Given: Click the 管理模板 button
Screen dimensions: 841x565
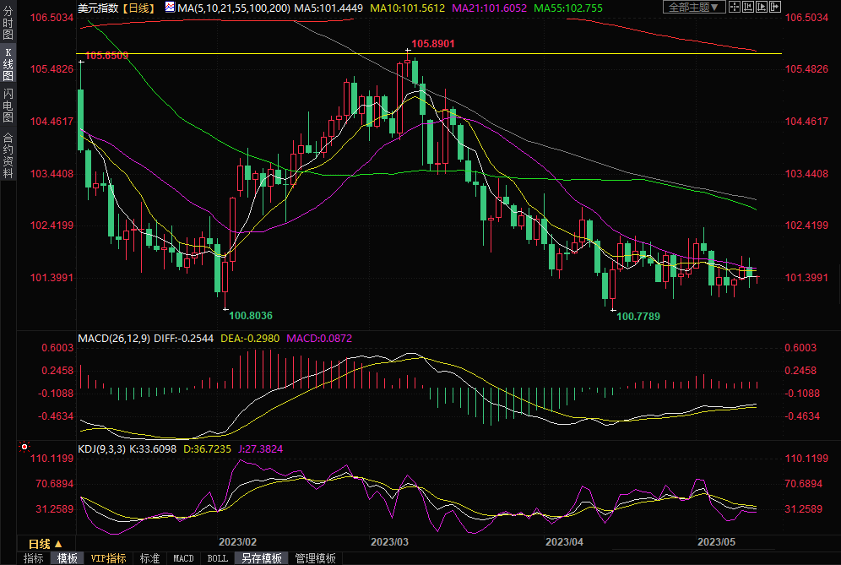Looking at the screenshot, I should click(314, 558).
